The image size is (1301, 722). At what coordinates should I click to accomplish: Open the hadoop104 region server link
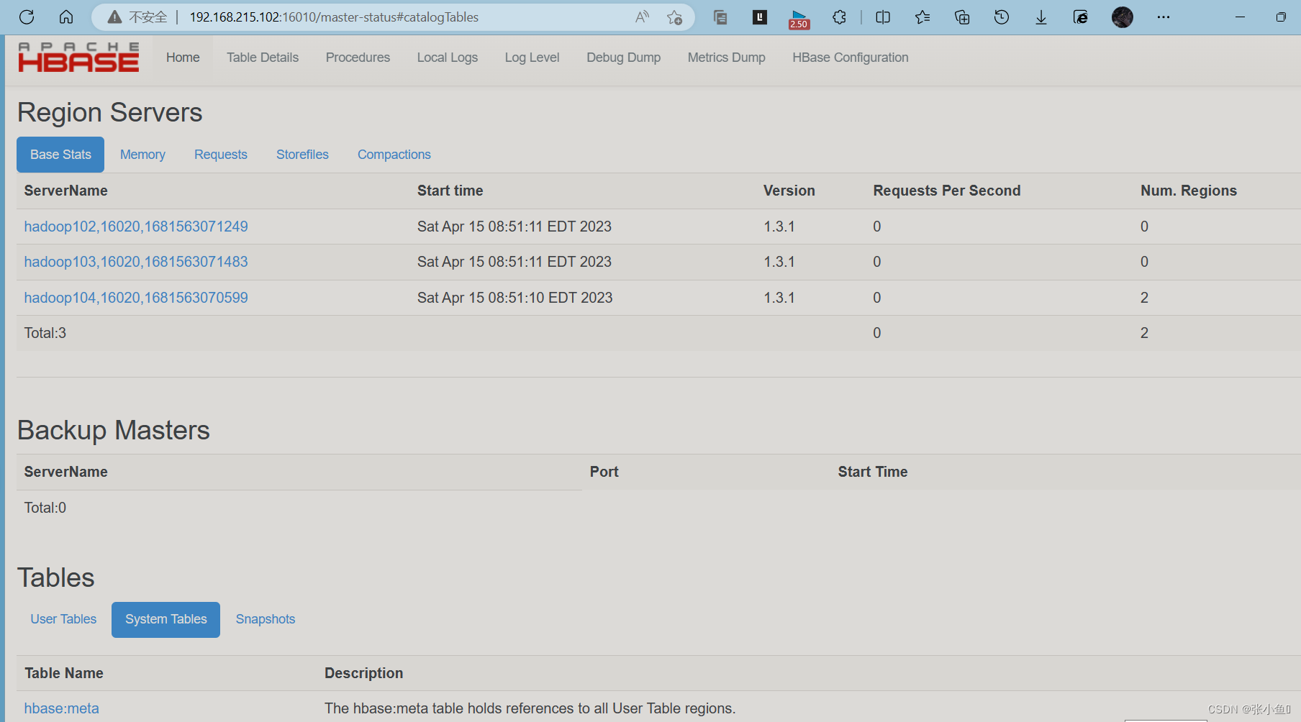point(136,297)
